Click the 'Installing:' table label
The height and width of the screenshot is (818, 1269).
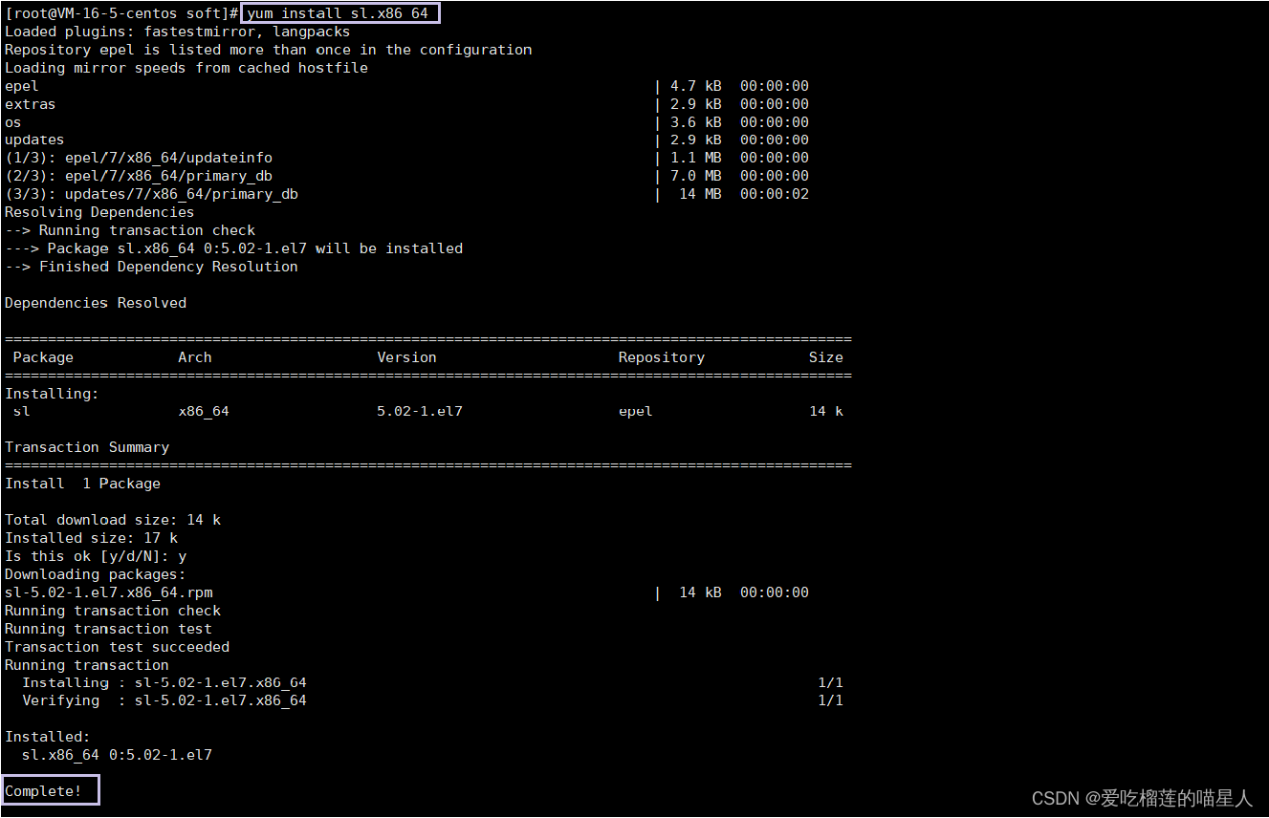coord(52,394)
